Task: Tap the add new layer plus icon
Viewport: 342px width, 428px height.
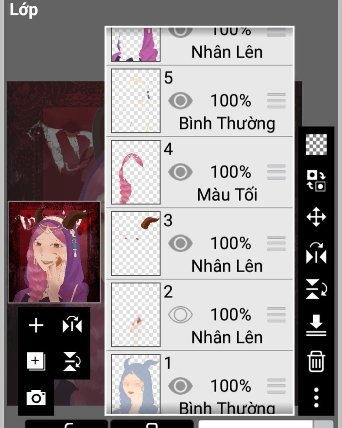Action: click(36, 325)
